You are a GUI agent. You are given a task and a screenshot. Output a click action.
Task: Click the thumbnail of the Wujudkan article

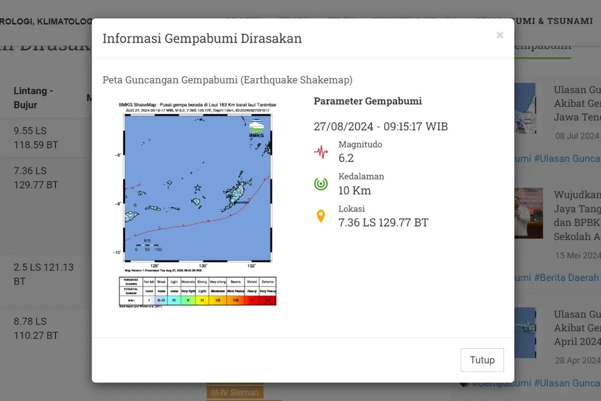pyautogui.click(x=528, y=213)
